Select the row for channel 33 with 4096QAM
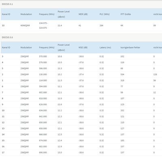The height and width of the screenshot is (157, 162). [x=81, y=25]
